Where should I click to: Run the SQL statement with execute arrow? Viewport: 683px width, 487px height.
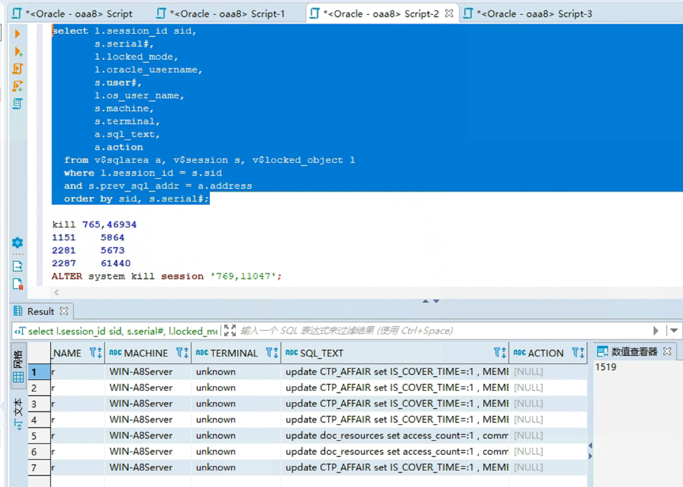(x=17, y=33)
